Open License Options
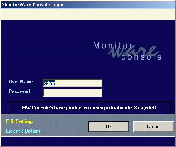This screenshot has width=176, height=147. (23, 131)
